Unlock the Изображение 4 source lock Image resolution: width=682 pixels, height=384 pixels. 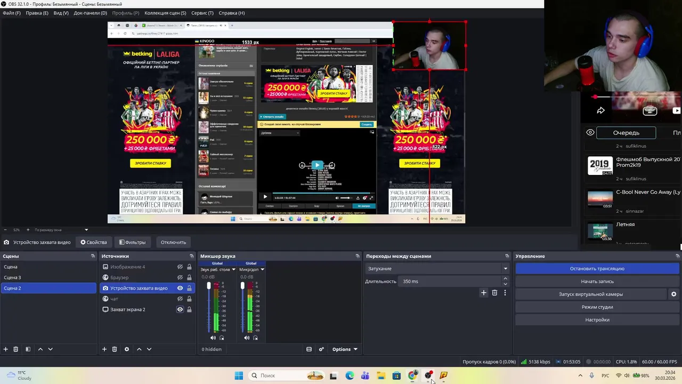click(189, 267)
